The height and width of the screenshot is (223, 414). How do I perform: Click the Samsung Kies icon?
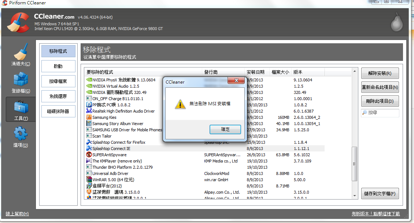click(x=89, y=117)
